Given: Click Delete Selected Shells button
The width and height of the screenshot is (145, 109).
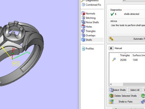Looking at the screenshot, I should [124, 96].
